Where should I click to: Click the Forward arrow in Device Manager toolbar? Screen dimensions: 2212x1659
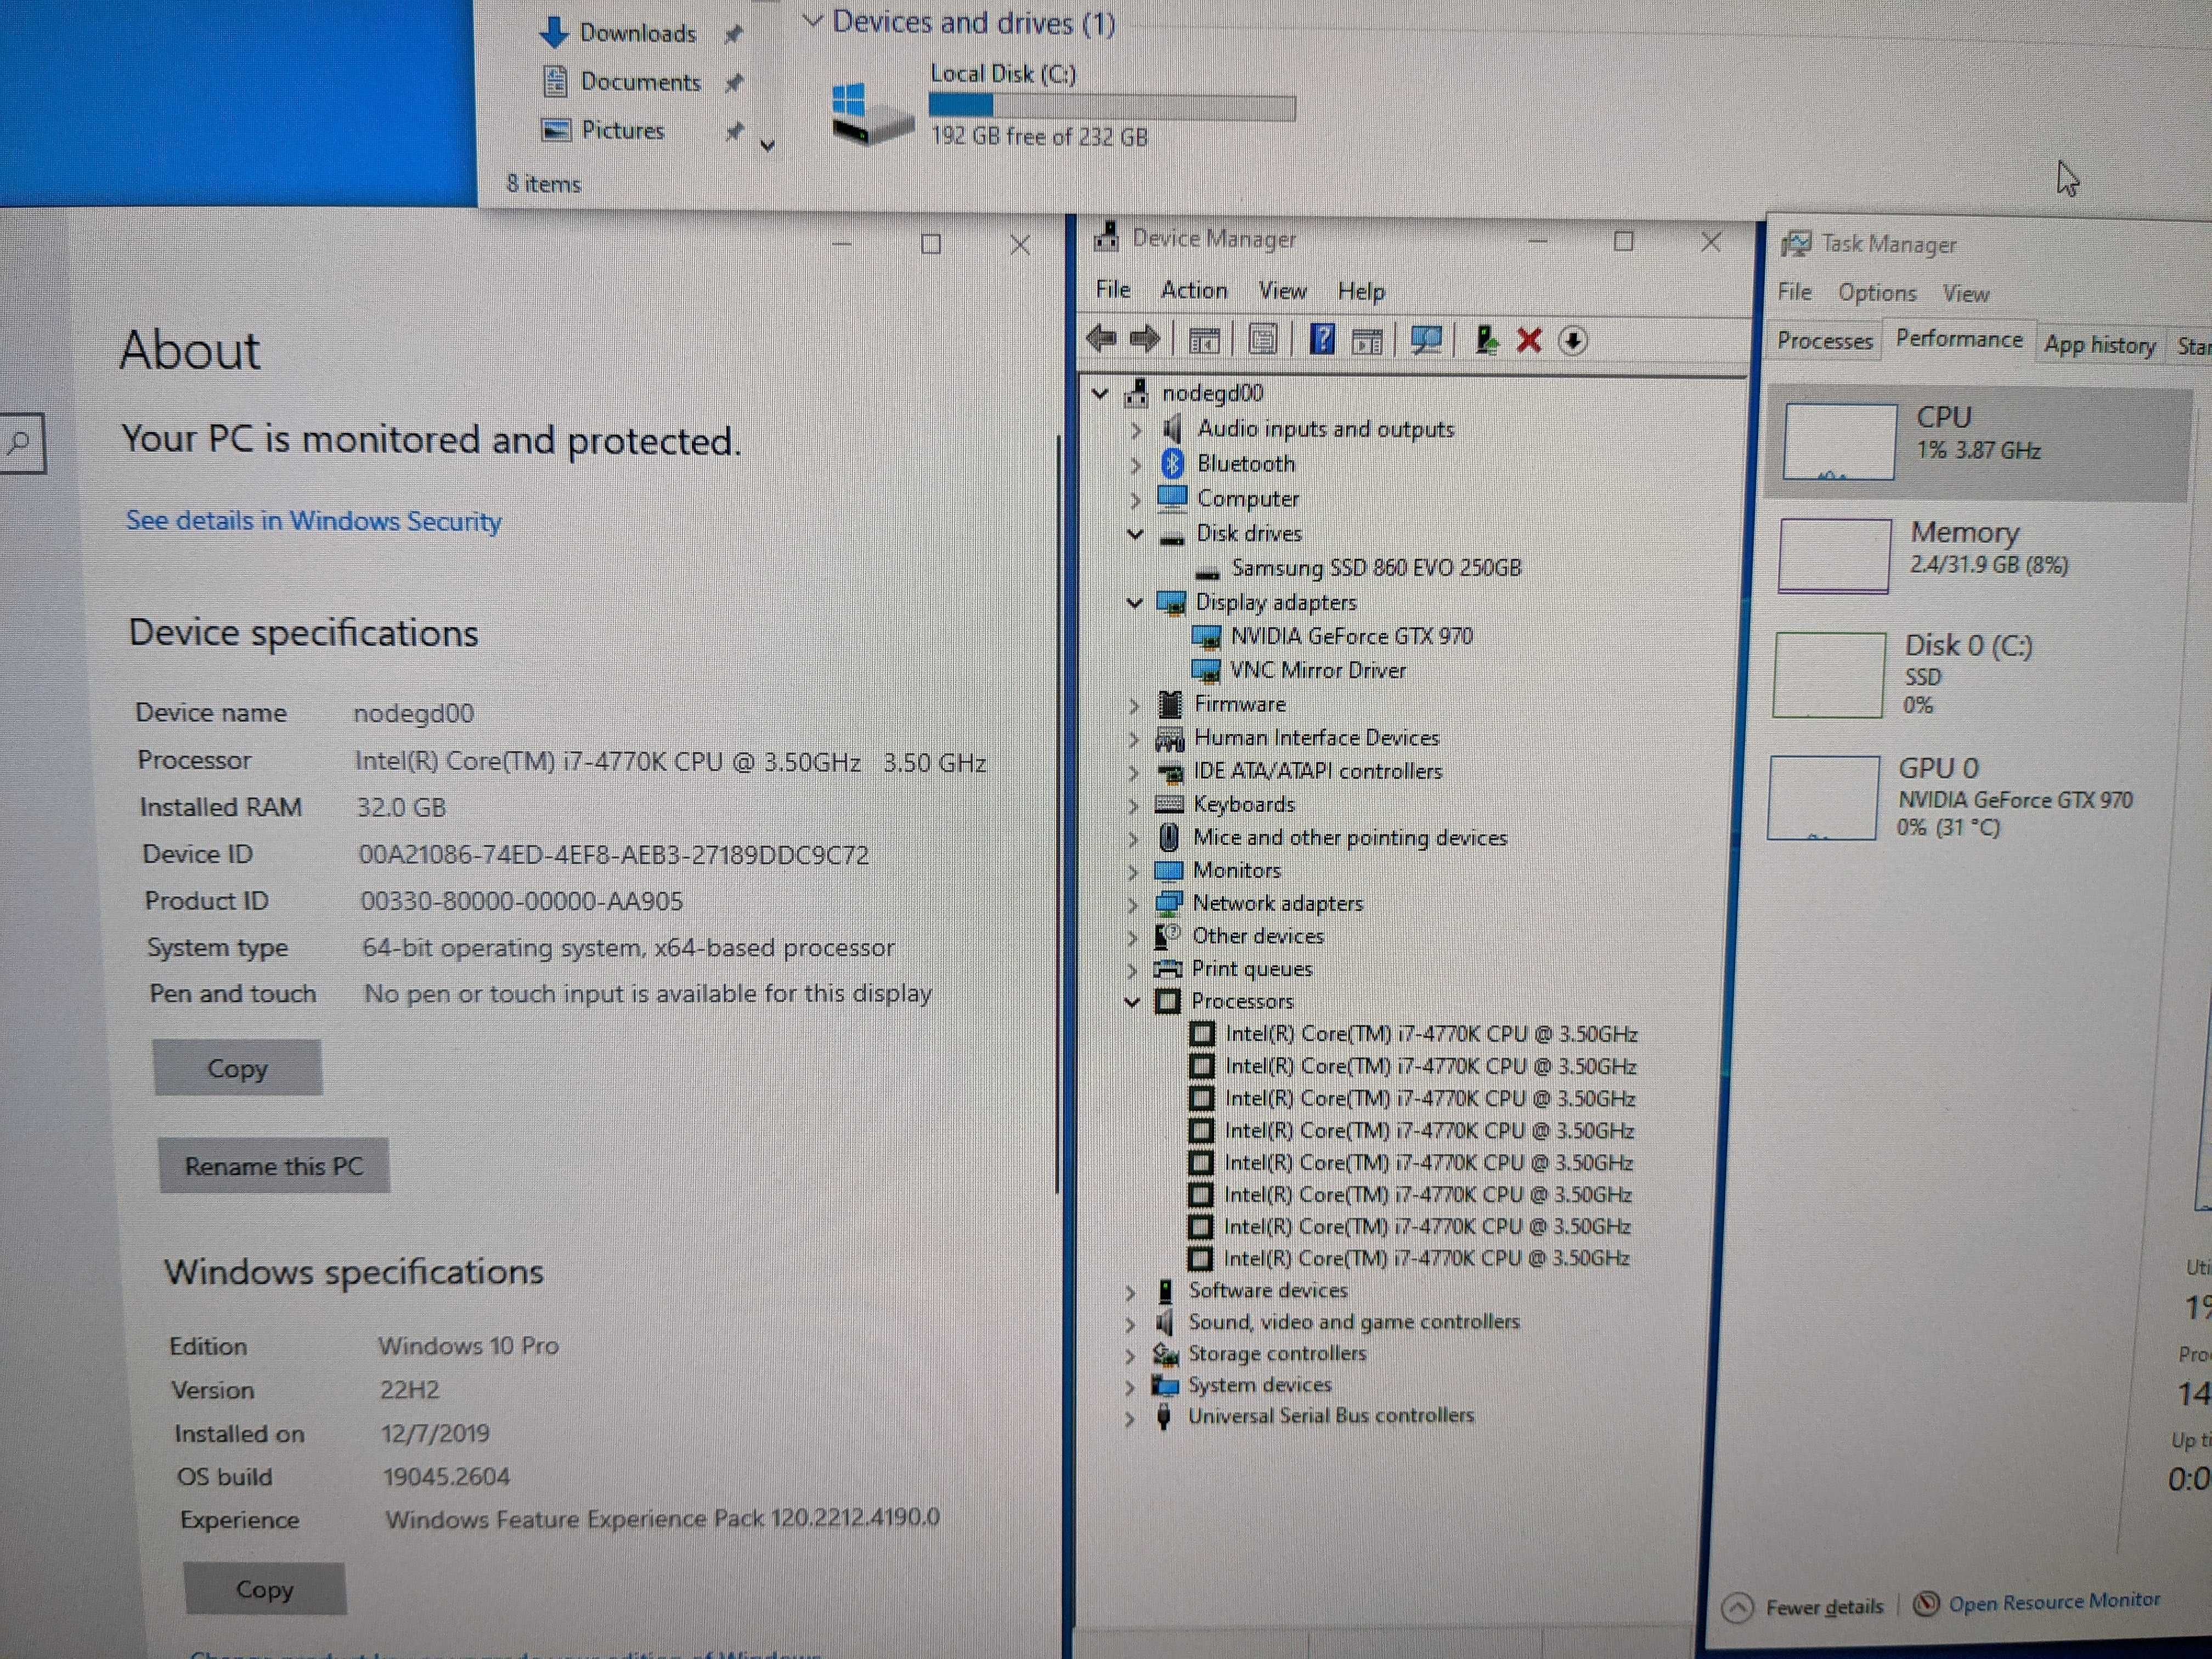click(1145, 340)
